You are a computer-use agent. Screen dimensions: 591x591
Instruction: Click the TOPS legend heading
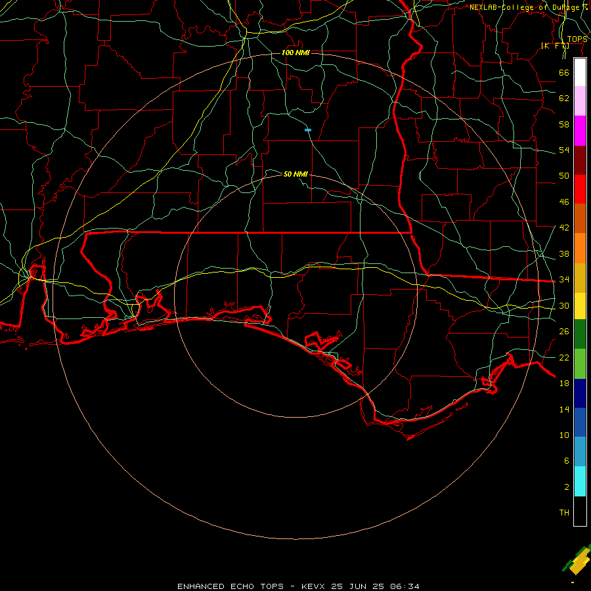[577, 39]
